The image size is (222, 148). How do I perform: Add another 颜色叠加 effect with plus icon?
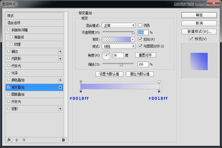point(60,80)
